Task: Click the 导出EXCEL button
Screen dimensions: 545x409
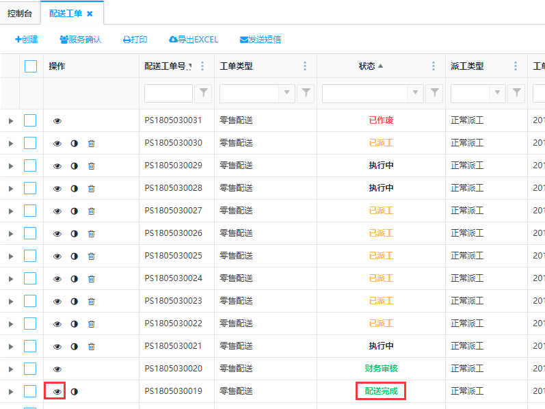Action: click(x=194, y=40)
